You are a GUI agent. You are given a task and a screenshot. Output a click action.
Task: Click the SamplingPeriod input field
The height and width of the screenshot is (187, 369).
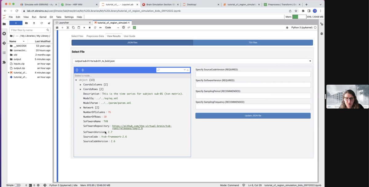click(x=253, y=96)
